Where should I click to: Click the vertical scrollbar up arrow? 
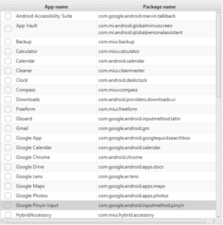218,13
